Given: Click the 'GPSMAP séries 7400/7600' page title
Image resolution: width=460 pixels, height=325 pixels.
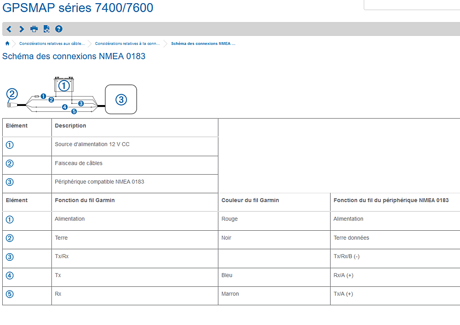Looking at the screenshot, I should (x=78, y=8).
